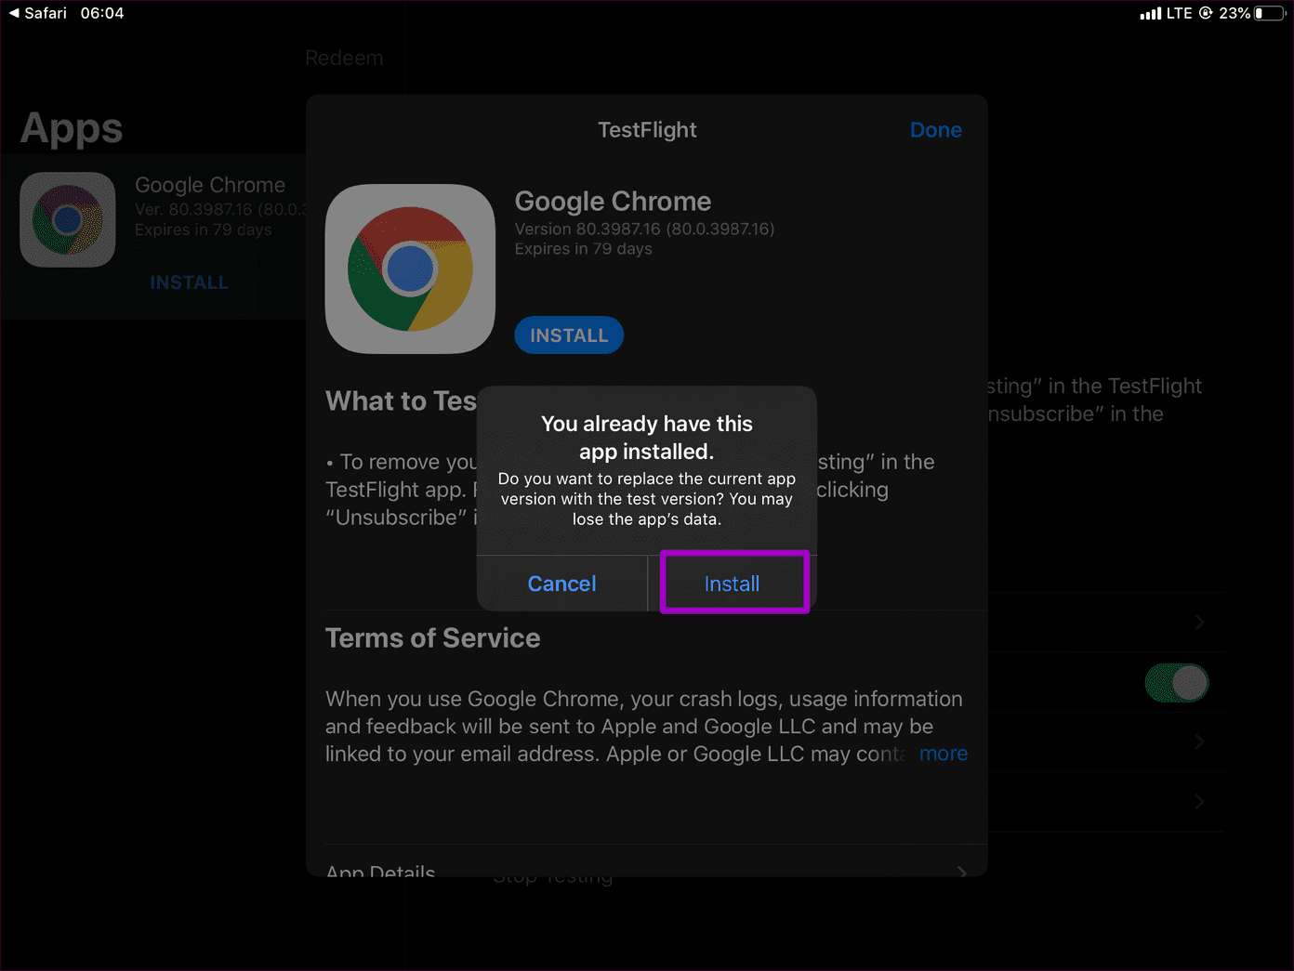This screenshot has height=971, width=1294.
Task: Confirm Install in the already-installed alert
Action: point(732,584)
